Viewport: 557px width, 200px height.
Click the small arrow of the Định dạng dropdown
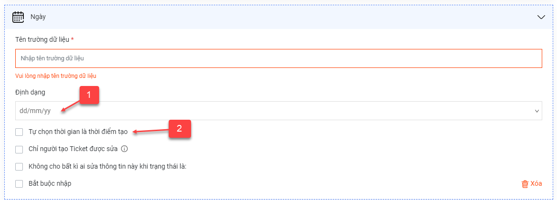click(537, 111)
